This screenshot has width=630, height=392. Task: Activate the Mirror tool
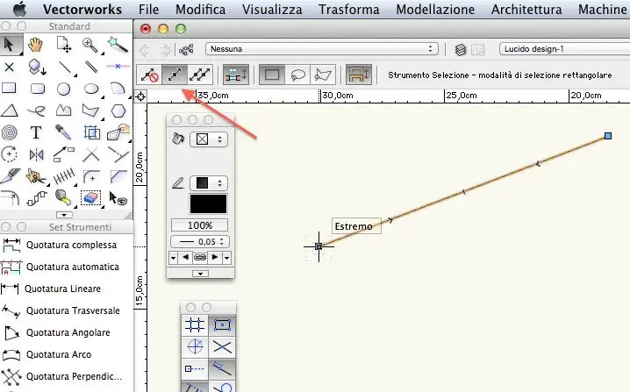point(36,154)
